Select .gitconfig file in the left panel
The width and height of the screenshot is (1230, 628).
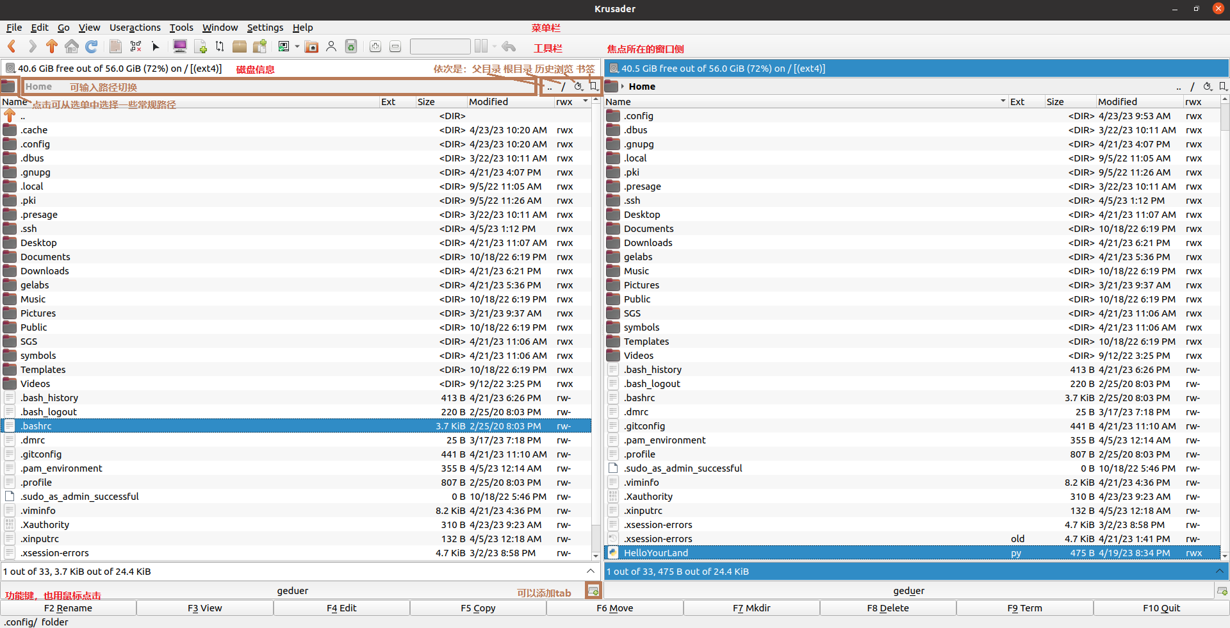coord(296,454)
